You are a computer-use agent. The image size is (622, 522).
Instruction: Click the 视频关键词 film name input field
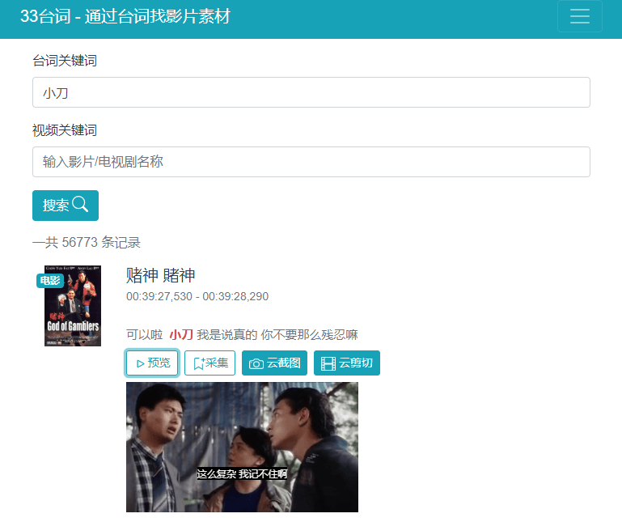[x=311, y=162]
